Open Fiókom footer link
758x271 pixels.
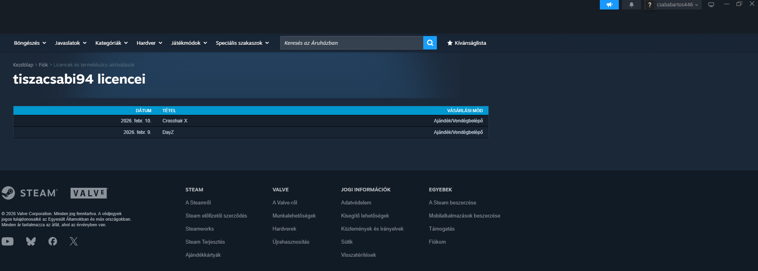437,242
